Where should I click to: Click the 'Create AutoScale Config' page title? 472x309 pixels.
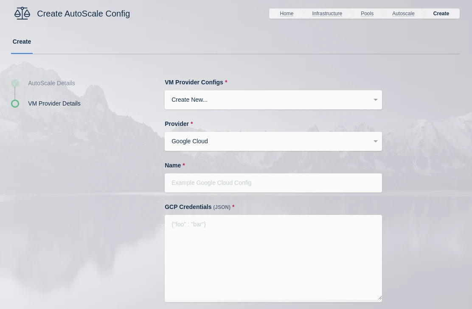tap(83, 14)
